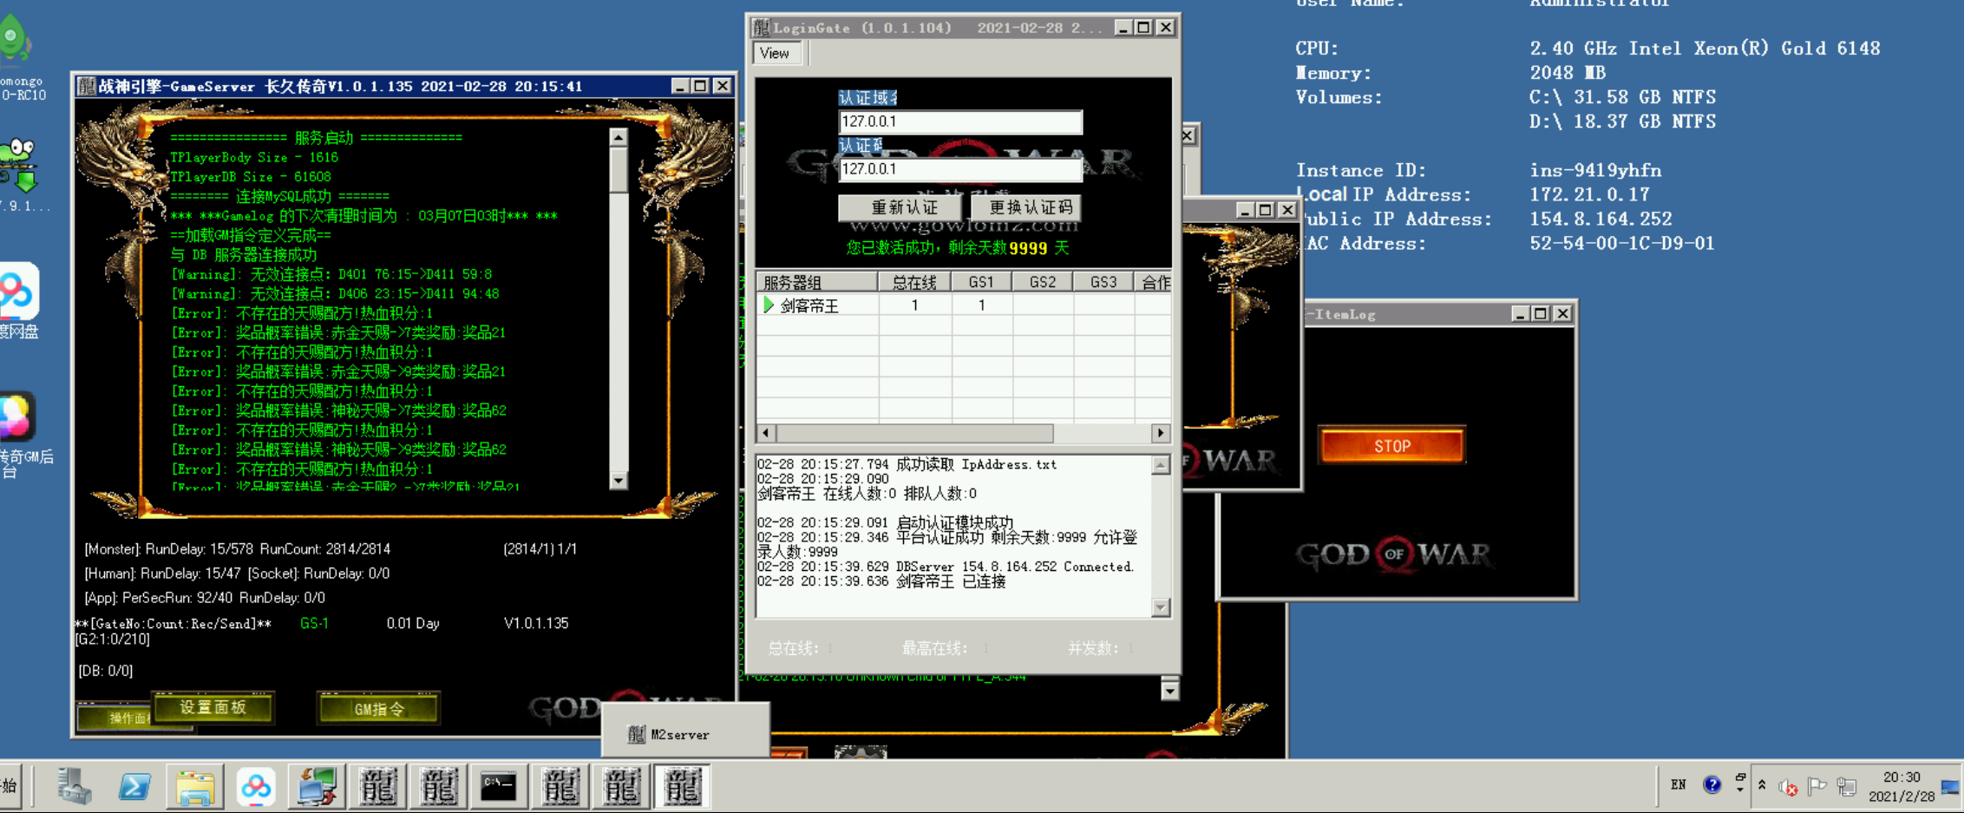Viewport: 1964px width, 813px height.
Task: Click the '与 DB 服务器连接成功' log line
Action: click(244, 255)
